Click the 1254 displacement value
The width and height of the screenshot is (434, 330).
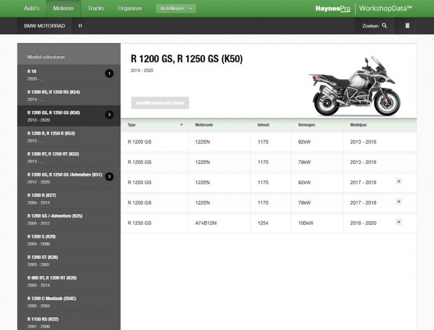click(263, 223)
